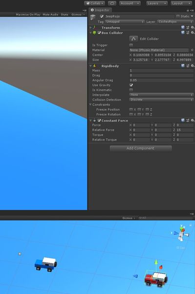
Task: Open Rigidbody preset icon
Action: [188, 66]
